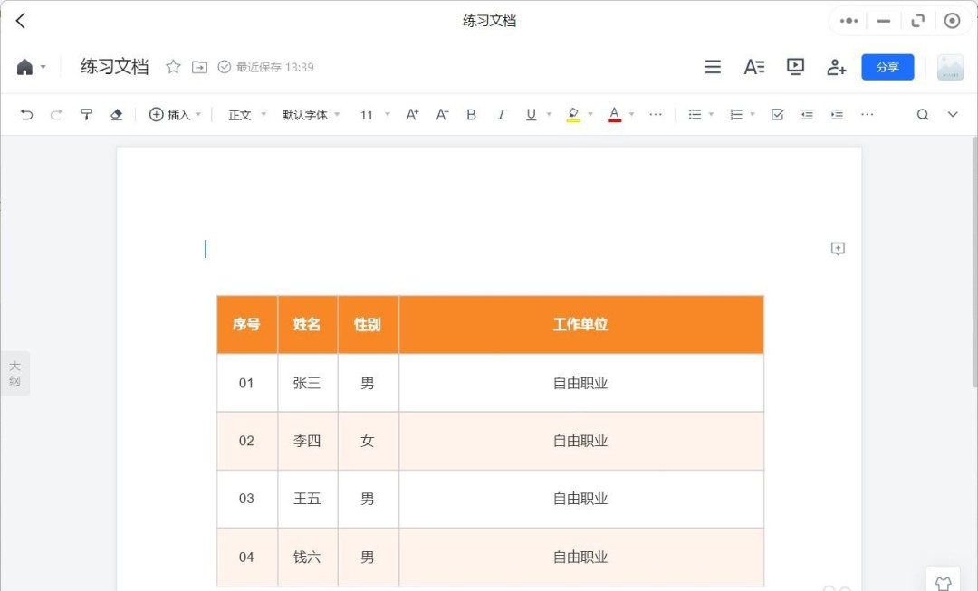
Task: Collapse the toolbar with the chevron
Action: [x=951, y=114]
